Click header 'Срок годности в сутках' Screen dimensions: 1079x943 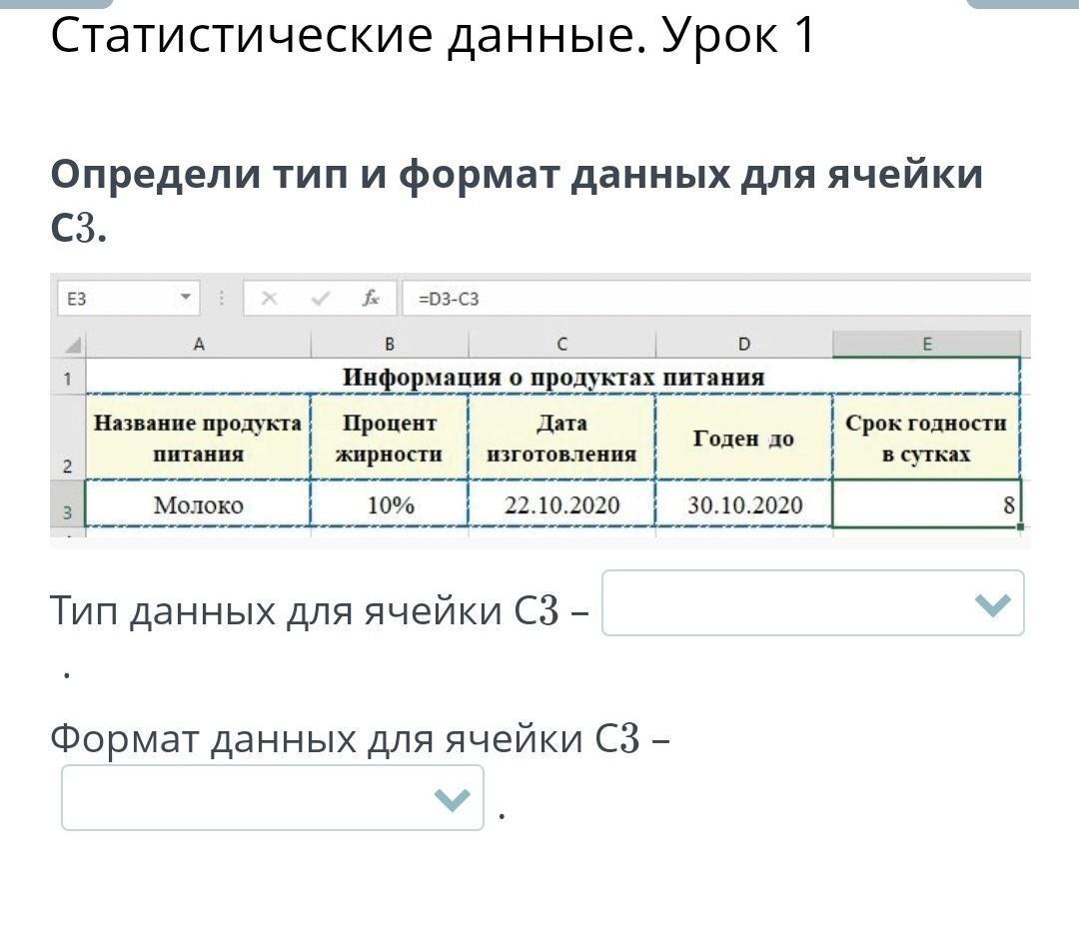(x=927, y=438)
